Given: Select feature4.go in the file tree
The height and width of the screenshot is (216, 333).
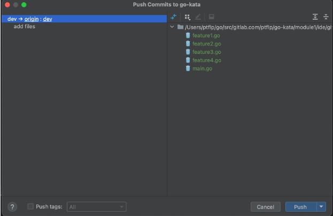Looking at the screenshot, I should pyautogui.click(x=206, y=60).
